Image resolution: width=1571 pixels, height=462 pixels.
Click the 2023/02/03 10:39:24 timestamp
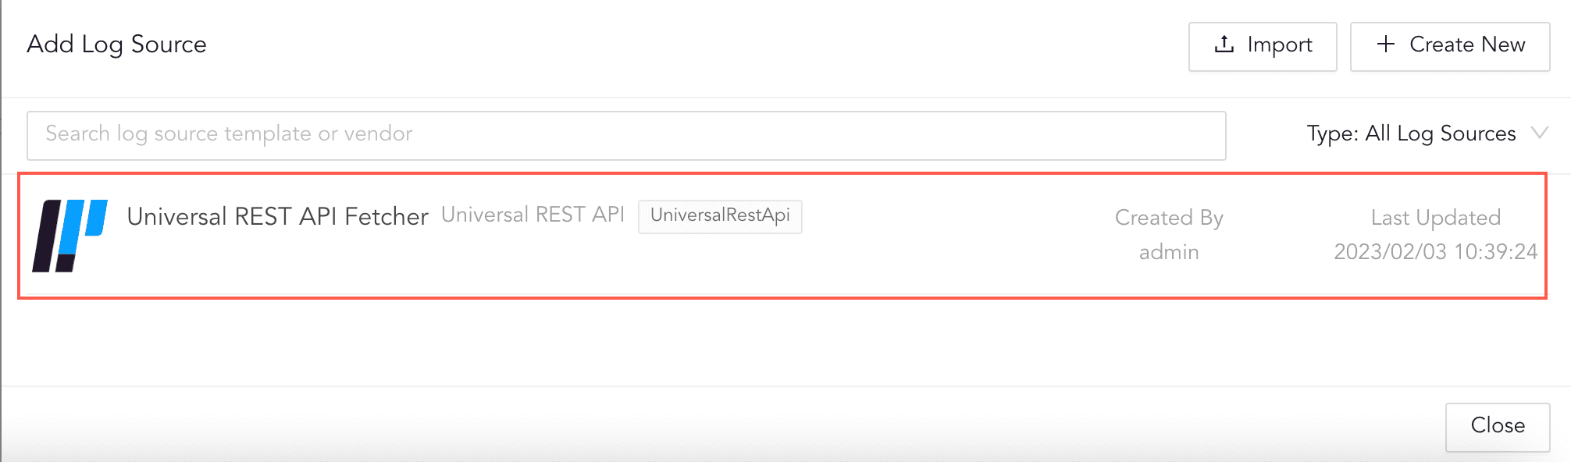(1435, 252)
